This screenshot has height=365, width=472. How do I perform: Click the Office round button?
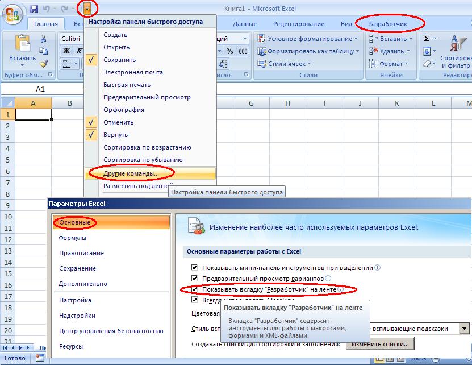pos(12,14)
